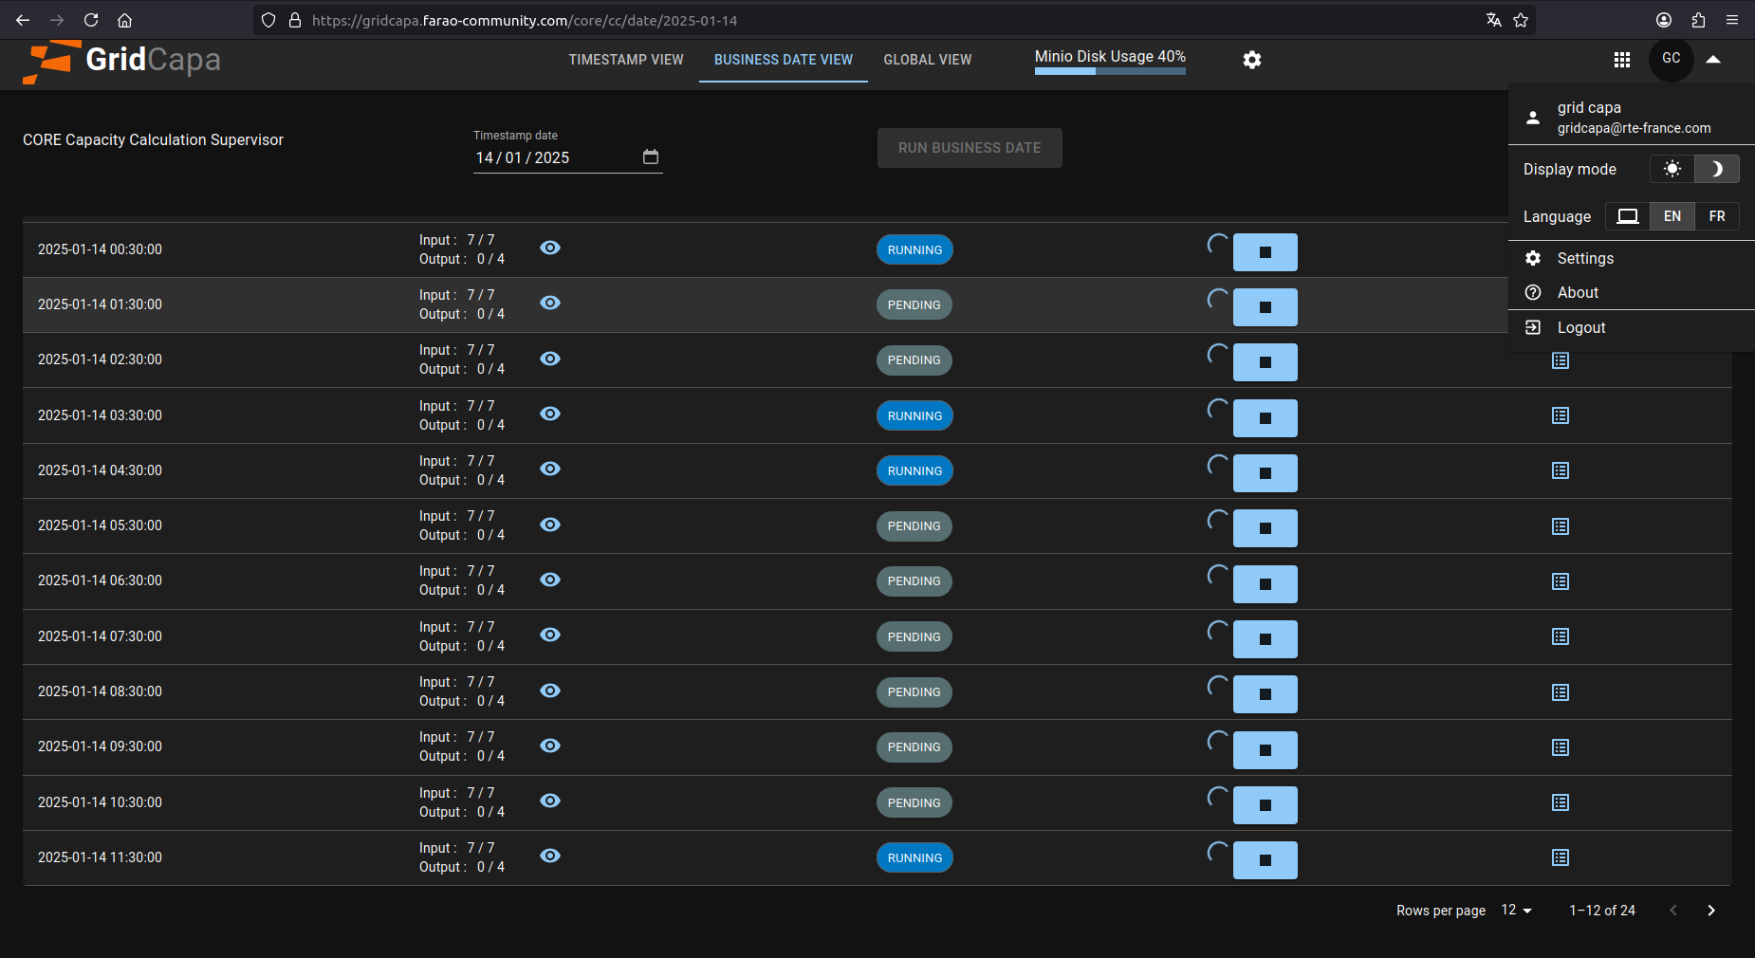Click Logout in user menu
Viewport: 1755px width, 958px height.
click(1580, 327)
